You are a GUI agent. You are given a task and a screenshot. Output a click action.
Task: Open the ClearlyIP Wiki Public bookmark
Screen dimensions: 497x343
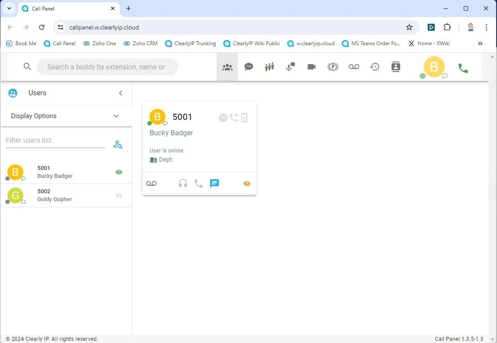[252, 43]
